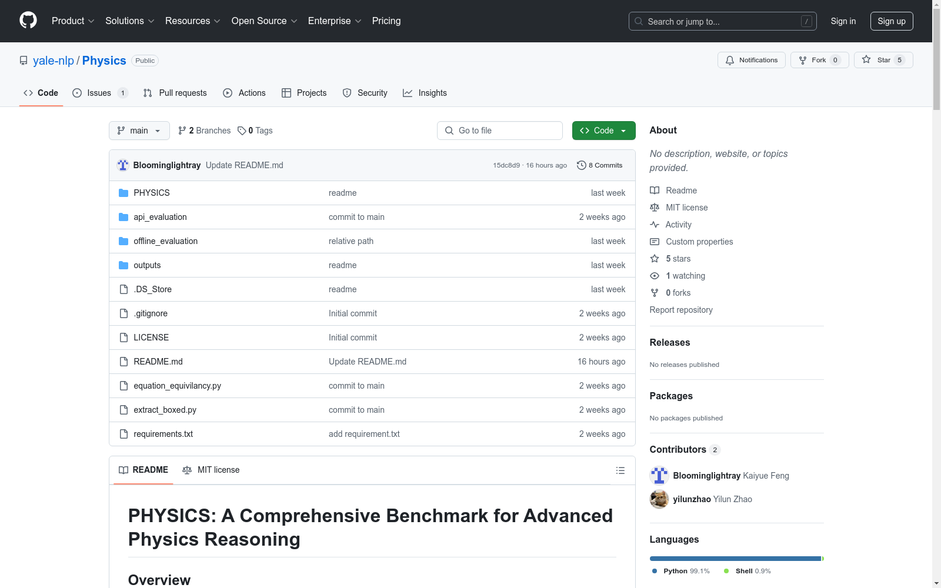The image size is (941, 588).
Task: Click the book icon beside Readme in About
Action: 655,191
